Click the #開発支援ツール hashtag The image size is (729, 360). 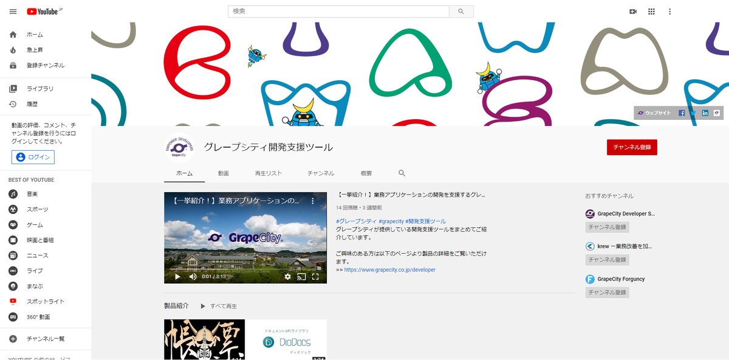426,221
